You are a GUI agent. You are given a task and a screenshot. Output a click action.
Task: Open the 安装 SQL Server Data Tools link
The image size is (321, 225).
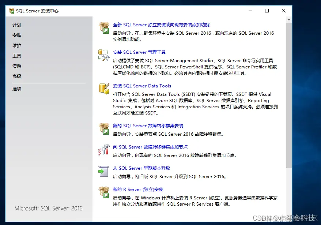(142, 86)
